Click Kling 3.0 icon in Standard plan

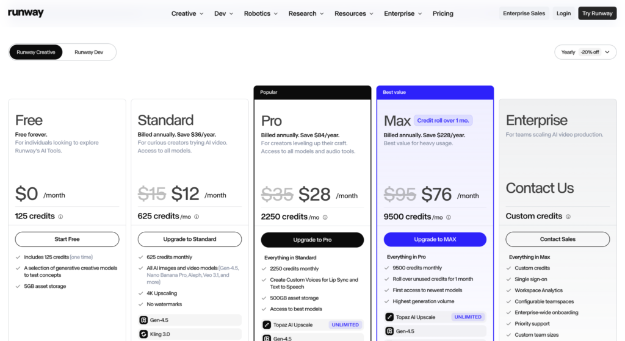click(x=143, y=334)
